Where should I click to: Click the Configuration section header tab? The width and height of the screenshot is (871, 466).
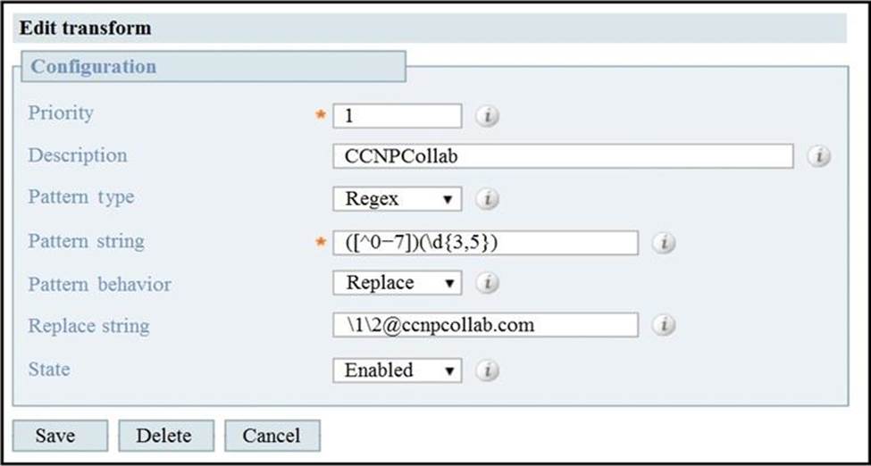[x=214, y=67]
